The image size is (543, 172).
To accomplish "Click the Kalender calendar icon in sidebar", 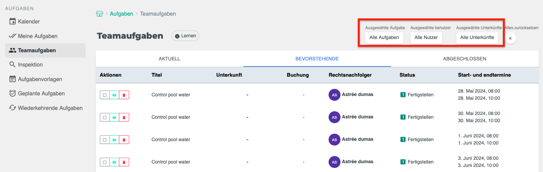I will (13, 21).
